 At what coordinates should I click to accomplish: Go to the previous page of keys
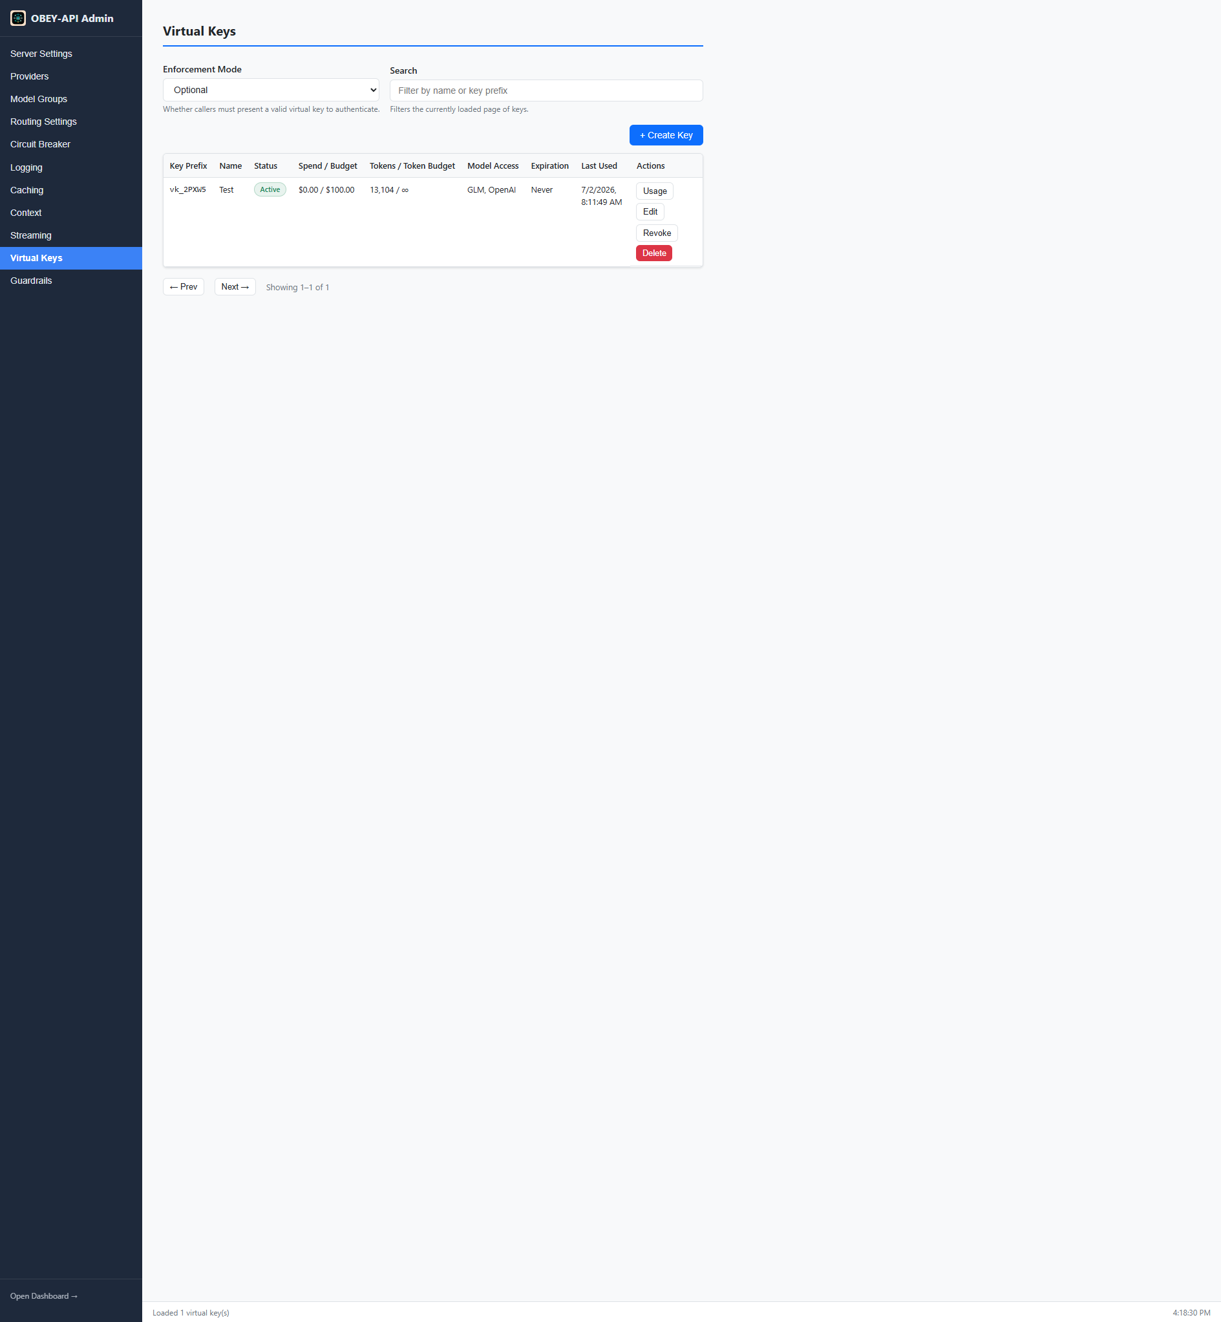tap(184, 287)
